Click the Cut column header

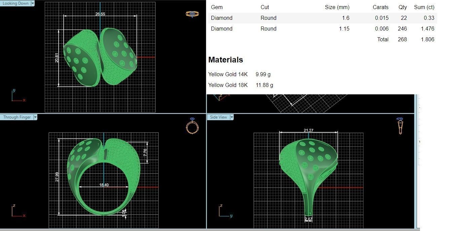coord(265,7)
